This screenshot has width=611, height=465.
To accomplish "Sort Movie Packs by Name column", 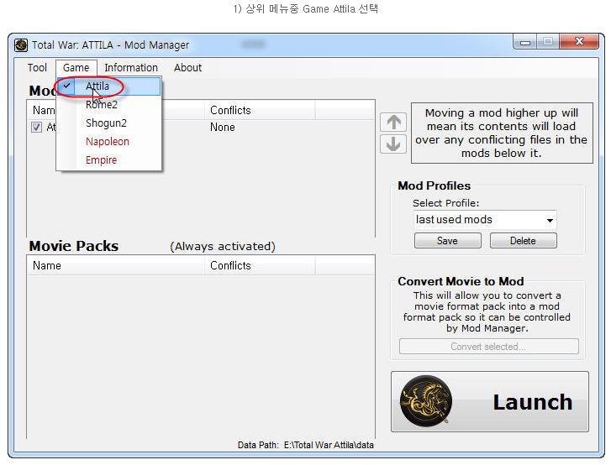I will 116,265.
